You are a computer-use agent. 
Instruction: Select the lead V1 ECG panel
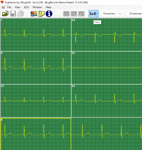click(x=36, y=101)
